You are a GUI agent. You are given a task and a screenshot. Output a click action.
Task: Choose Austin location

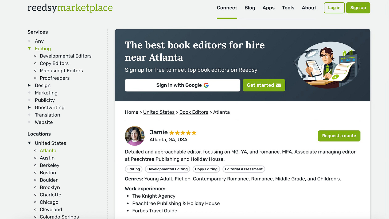click(47, 158)
